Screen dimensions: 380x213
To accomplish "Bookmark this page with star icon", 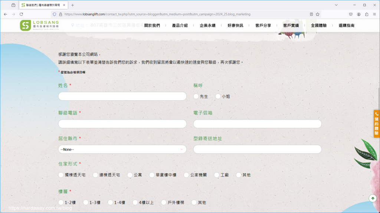I will 318,14.
